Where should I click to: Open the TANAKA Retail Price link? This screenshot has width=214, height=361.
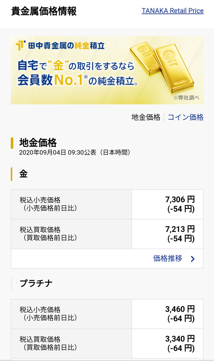pyautogui.click(x=172, y=11)
